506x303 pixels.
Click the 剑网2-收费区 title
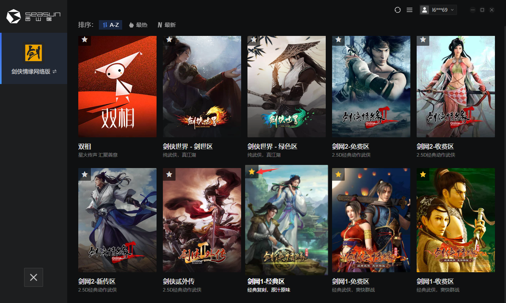435,146
